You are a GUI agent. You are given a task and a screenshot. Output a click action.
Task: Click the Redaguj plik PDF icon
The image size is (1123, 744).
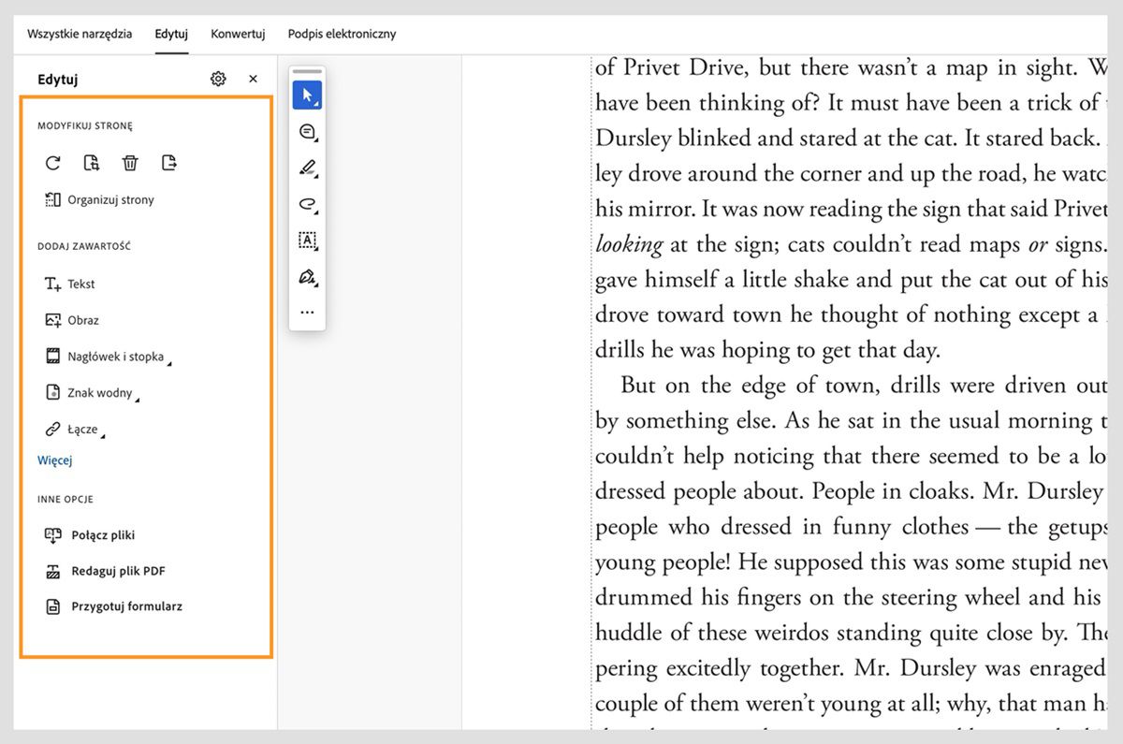[53, 571]
